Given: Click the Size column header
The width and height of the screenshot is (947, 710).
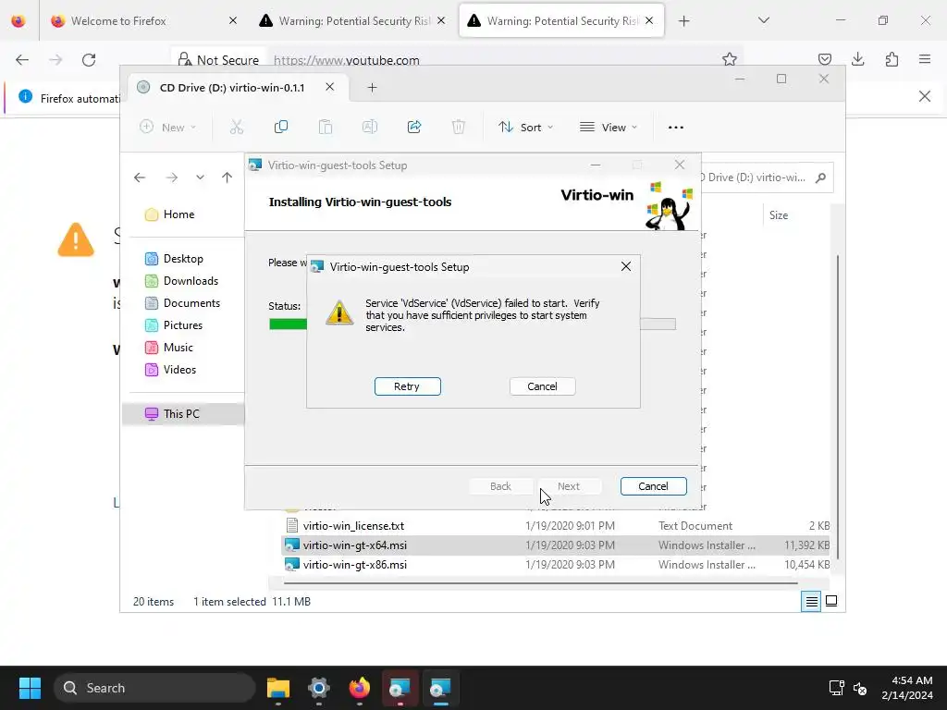Looking at the screenshot, I should click(779, 215).
